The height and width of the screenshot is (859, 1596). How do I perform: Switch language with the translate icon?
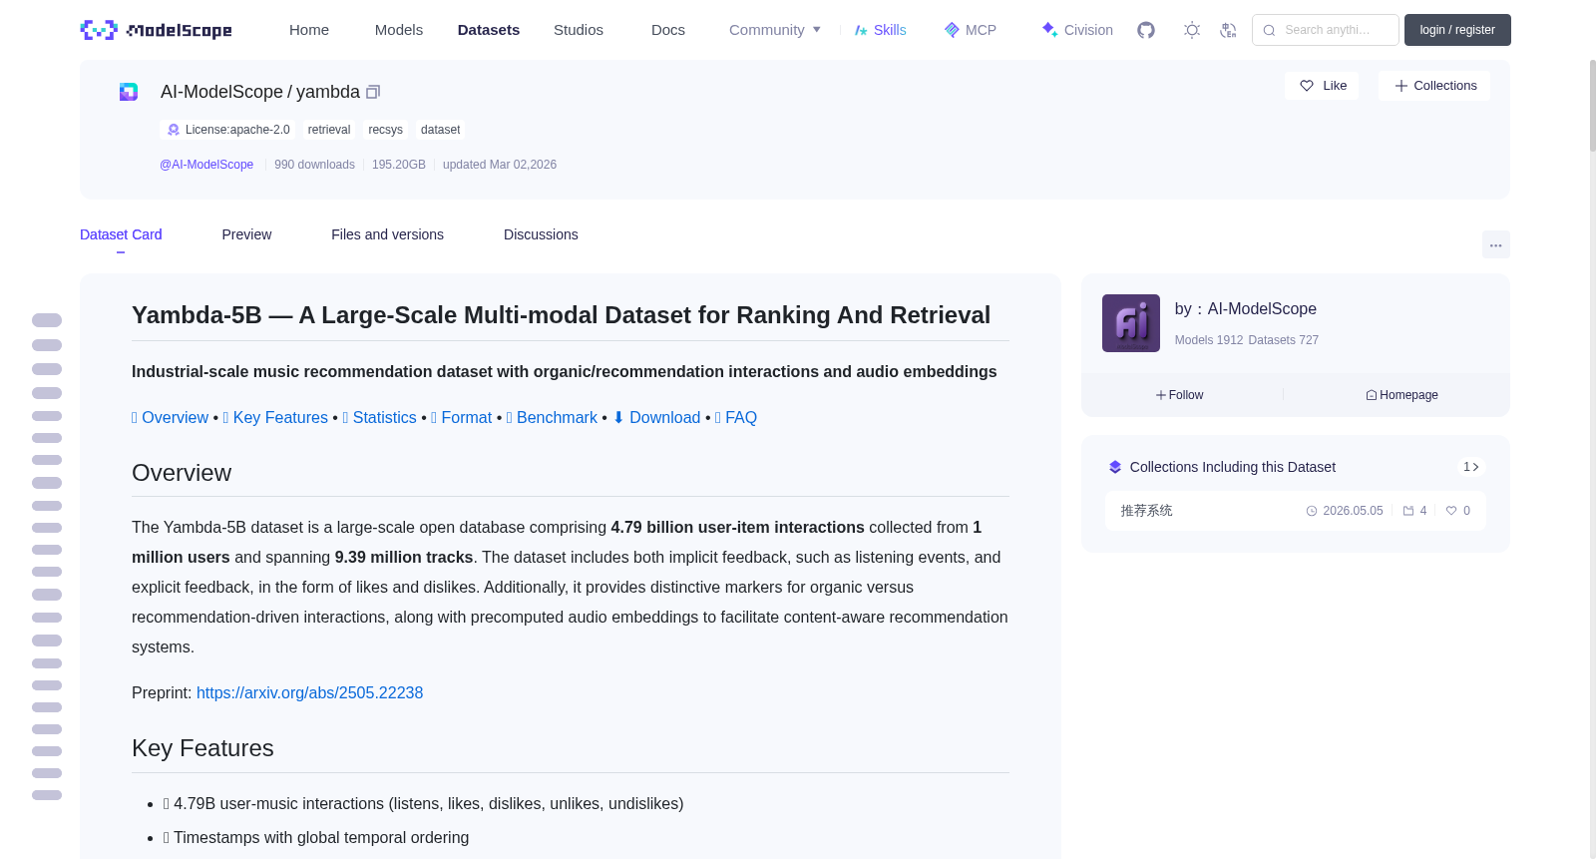click(1228, 30)
